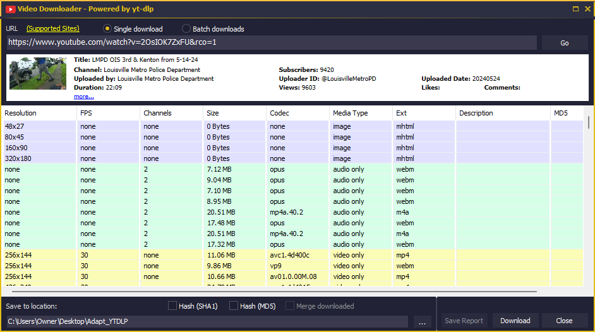Sort by the Channels column header

click(172, 113)
